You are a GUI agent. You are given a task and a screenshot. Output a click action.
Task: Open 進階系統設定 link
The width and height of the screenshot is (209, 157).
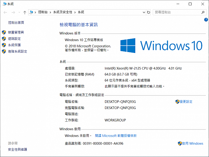18,51
